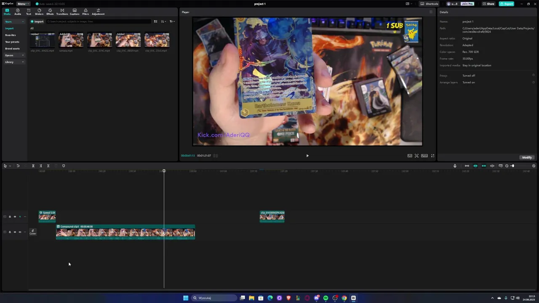The height and width of the screenshot is (303, 539).
Task: Open the Adjustment panel
Action: 98,11
